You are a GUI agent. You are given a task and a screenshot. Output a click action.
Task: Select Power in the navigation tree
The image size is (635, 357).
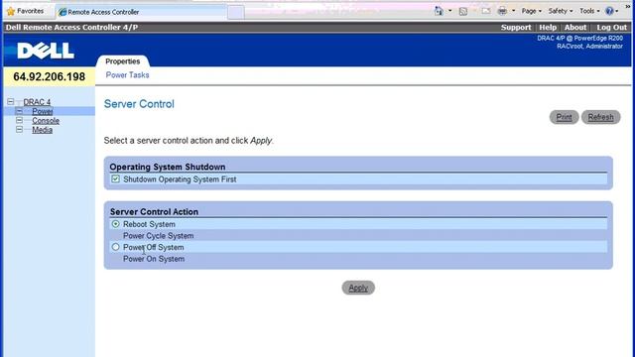pyautogui.click(x=43, y=111)
